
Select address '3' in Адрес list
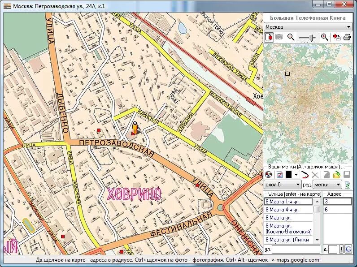[x=337, y=202]
